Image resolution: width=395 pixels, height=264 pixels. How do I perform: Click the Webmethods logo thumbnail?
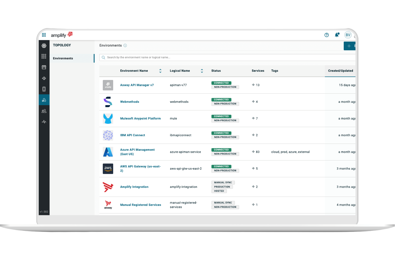108,102
